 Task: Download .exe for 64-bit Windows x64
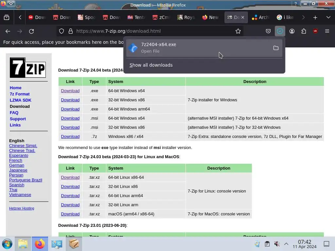[x=70, y=91]
